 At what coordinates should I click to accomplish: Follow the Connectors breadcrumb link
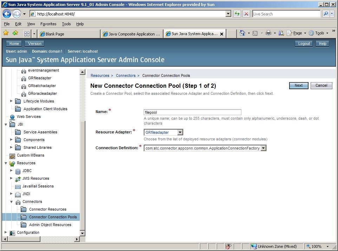pyautogui.click(x=126, y=75)
